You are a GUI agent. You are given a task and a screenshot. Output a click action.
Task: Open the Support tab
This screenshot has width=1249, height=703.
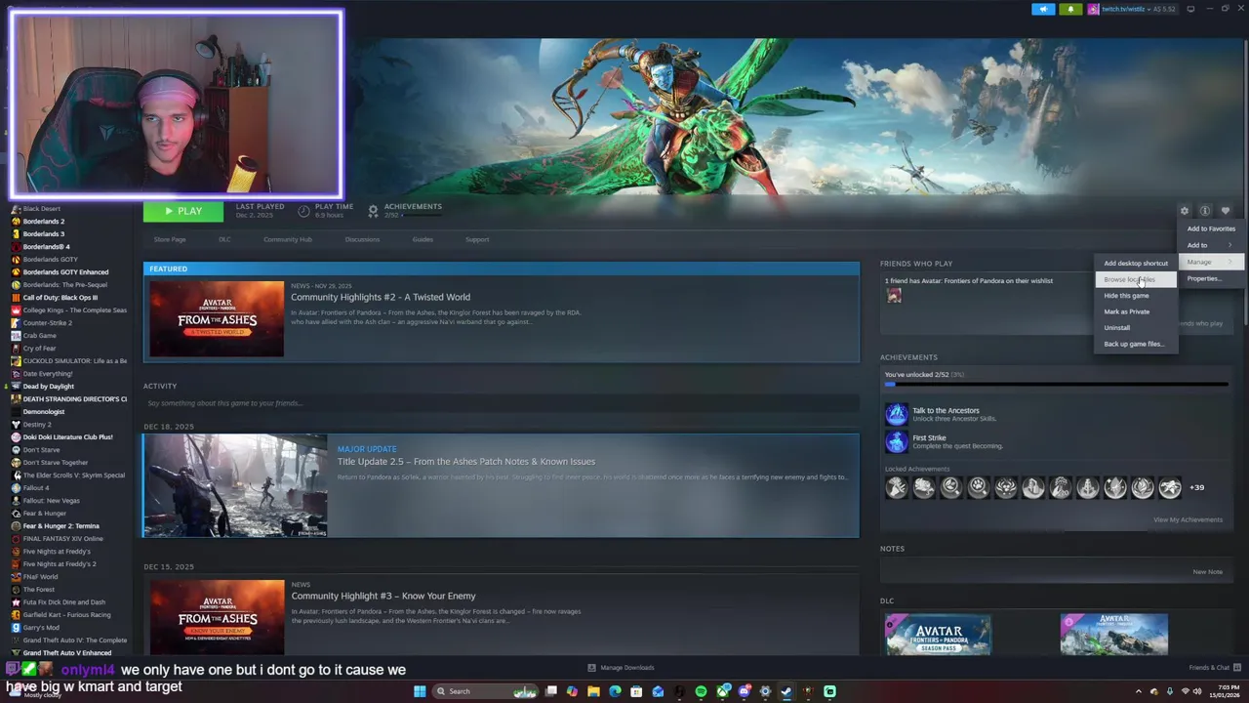(477, 239)
